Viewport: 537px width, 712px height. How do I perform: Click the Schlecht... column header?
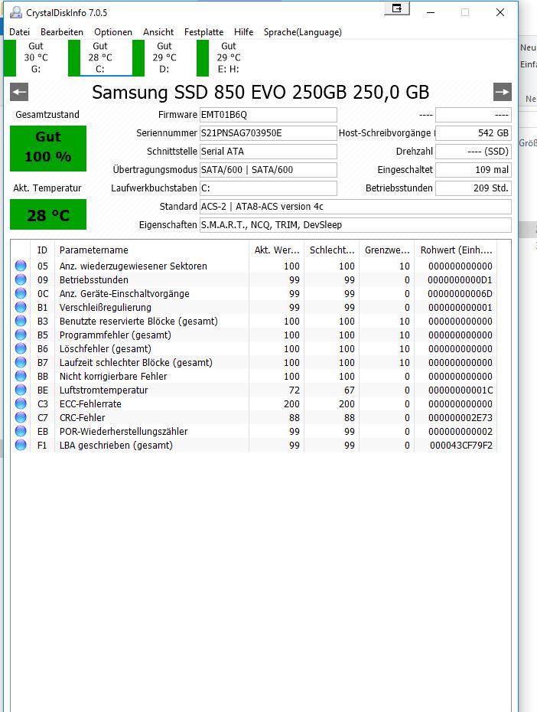coord(332,250)
